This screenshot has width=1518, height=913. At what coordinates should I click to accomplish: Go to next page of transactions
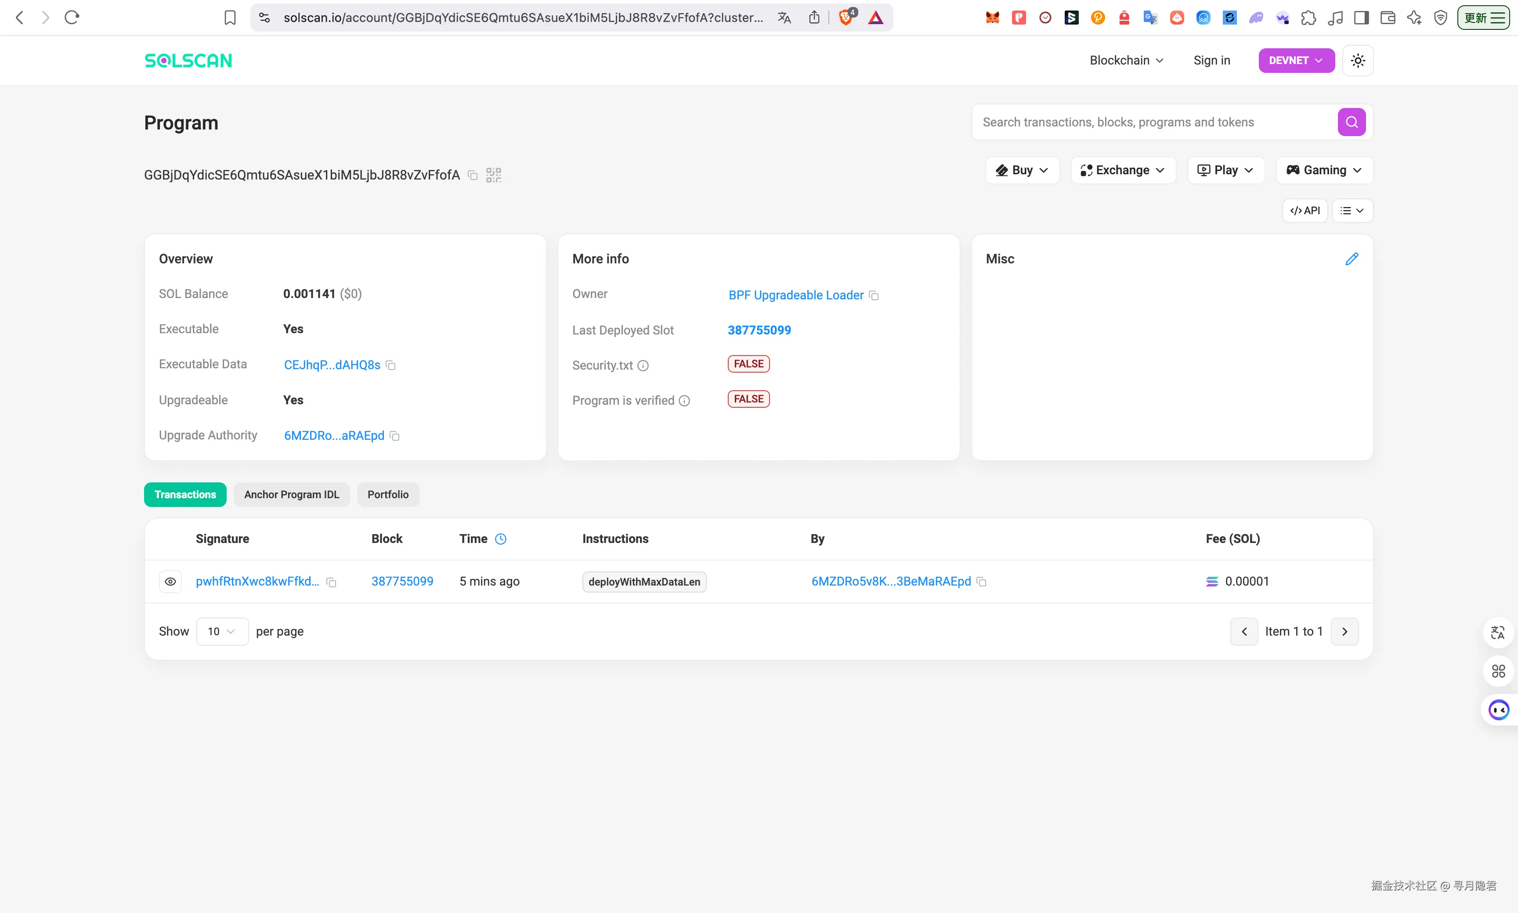(x=1345, y=632)
